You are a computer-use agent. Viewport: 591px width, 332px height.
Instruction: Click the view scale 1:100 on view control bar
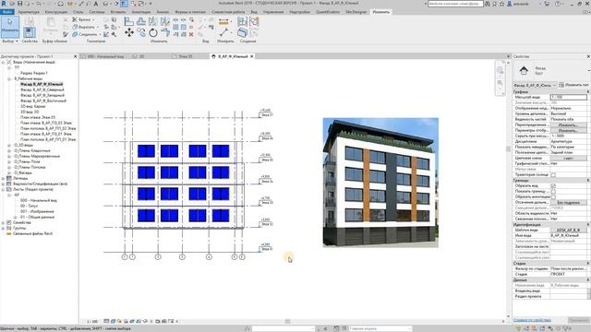[92, 322]
